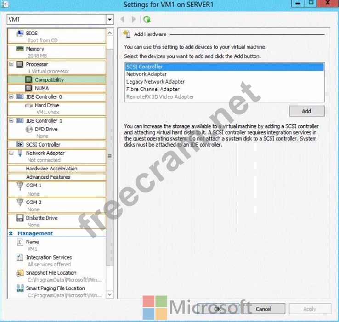Click All services offered text
This screenshot has width=339, height=322.
click(49, 264)
